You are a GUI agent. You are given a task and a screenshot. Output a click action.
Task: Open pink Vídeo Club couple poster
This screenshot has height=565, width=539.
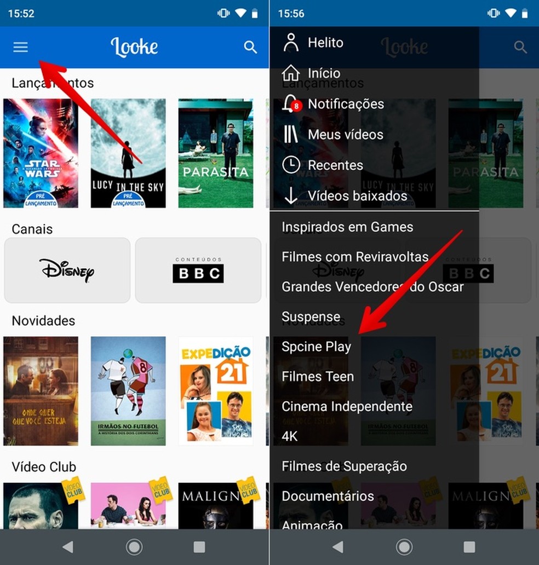click(x=128, y=506)
